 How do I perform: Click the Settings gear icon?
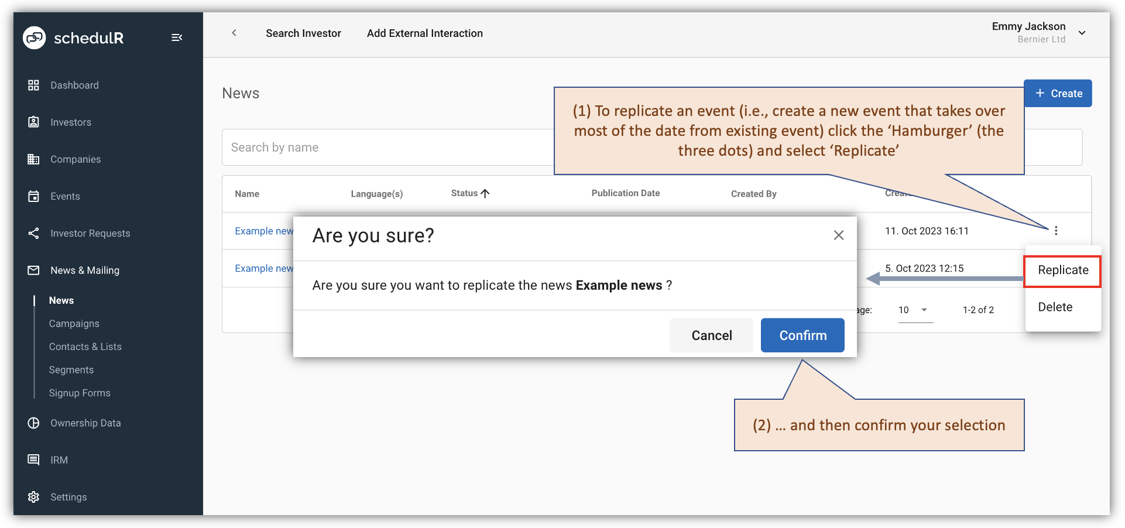(33, 496)
